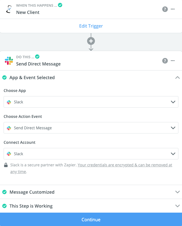Open the trigger step's more options menu
This screenshot has width=182, height=226.
(x=173, y=9)
